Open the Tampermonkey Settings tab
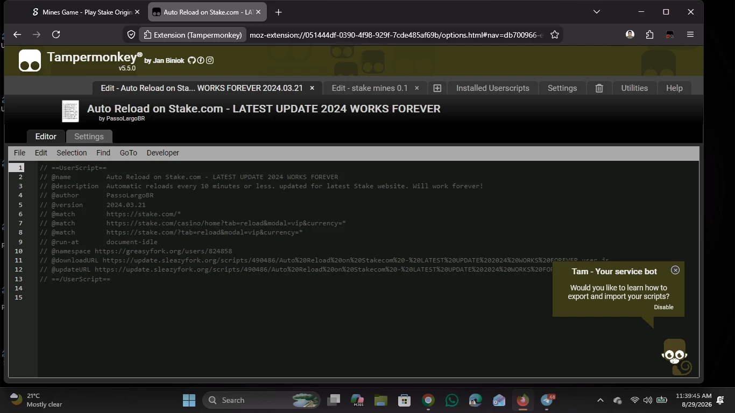This screenshot has width=735, height=413. point(562,88)
